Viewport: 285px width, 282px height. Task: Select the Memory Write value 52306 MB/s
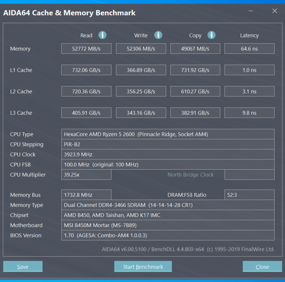point(141,49)
